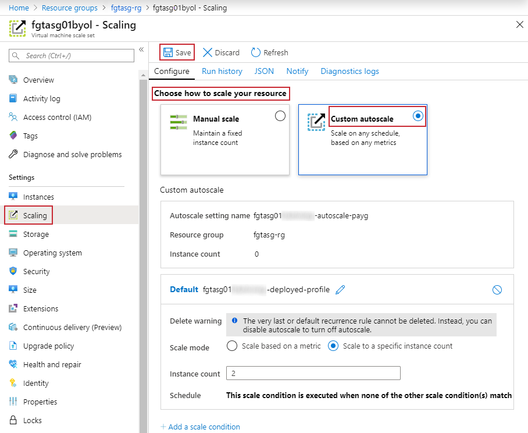
Task: Save the scaling configuration
Action: (x=176, y=52)
